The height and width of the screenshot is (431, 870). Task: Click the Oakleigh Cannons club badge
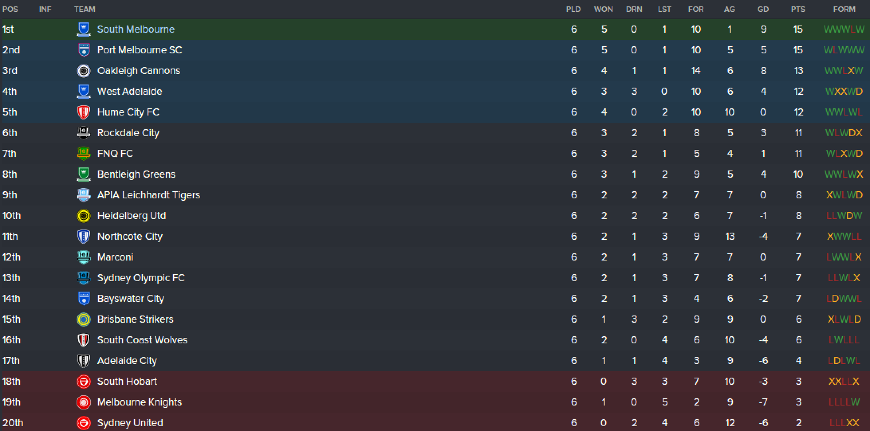(x=83, y=71)
